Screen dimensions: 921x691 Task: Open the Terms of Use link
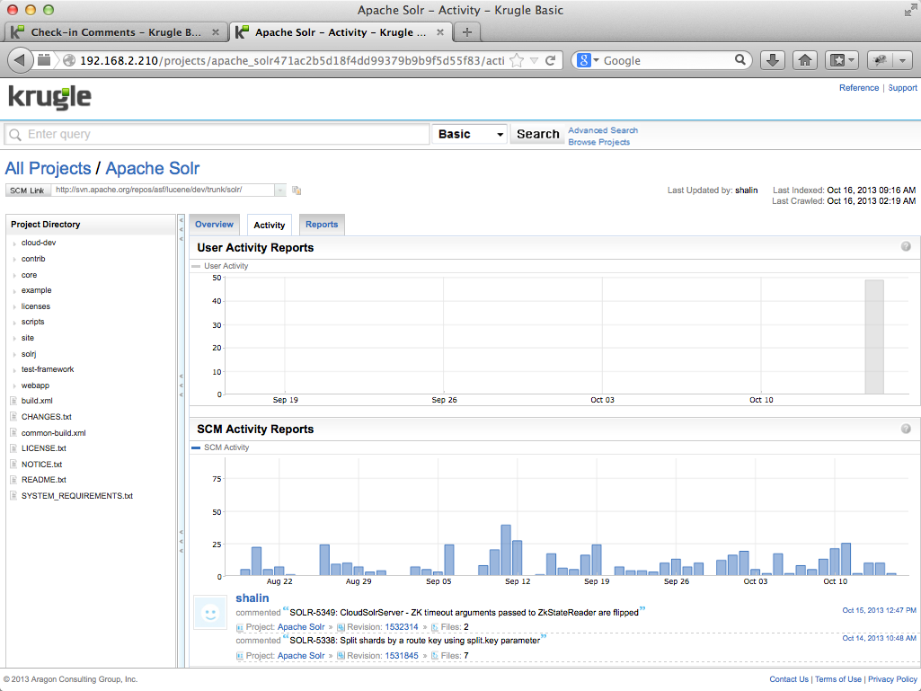pyautogui.click(x=838, y=679)
